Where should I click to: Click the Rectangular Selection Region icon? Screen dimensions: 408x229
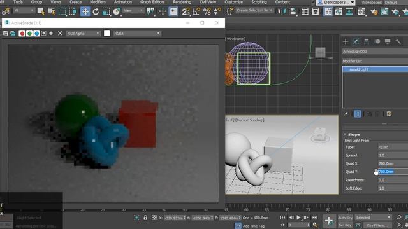62,11
